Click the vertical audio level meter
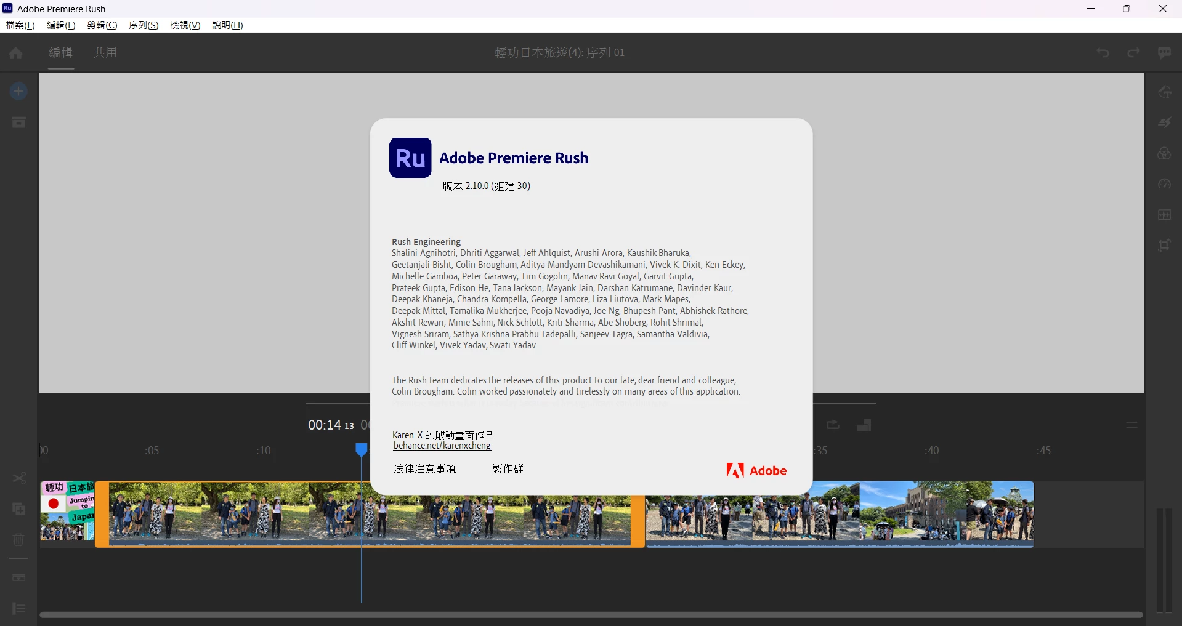Image resolution: width=1182 pixels, height=626 pixels. [x=1164, y=560]
